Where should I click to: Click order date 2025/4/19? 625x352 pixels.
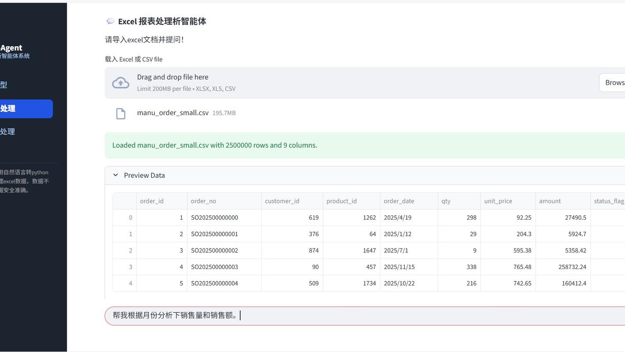(409, 217)
